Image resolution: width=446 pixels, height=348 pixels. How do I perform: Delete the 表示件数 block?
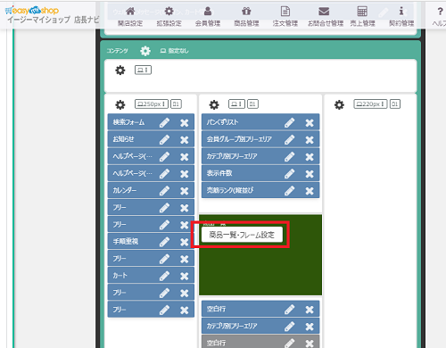310,174
